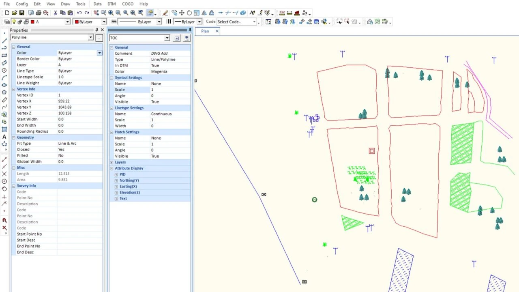Click the add button beside TOC
This screenshot has height=292, width=519.
[176, 38]
